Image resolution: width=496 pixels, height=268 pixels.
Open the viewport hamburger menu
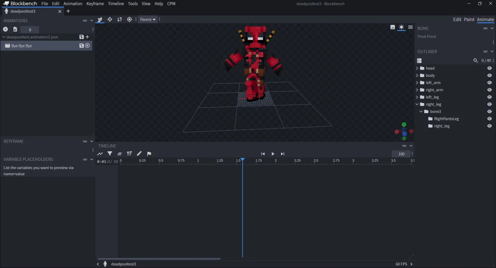(410, 27)
